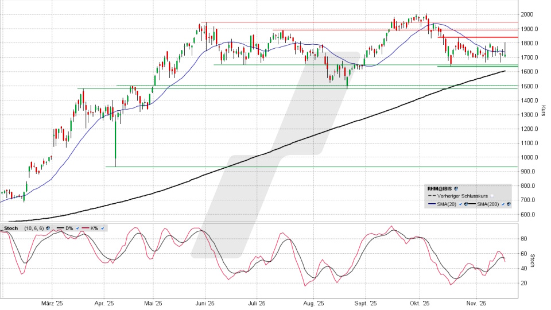
Task: Select Mai '25 on time axis
Action: point(153,303)
